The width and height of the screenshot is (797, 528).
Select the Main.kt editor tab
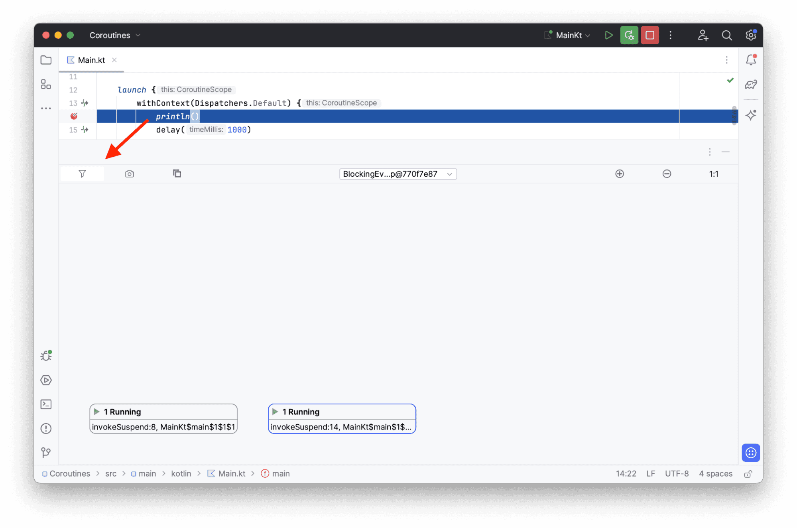[x=91, y=60]
